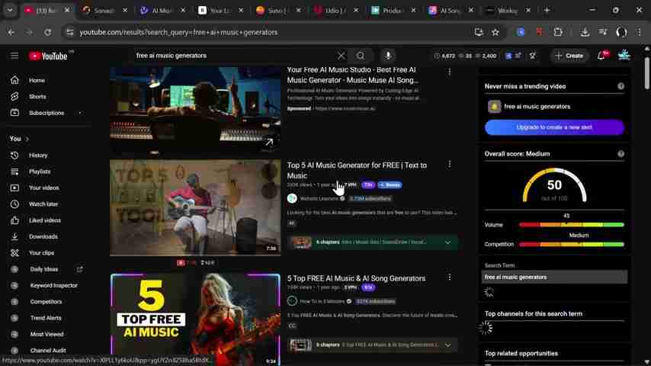Open options menu for Top 5 AI Music video
651x366 pixels.
pyautogui.click(x=449, y=164)
